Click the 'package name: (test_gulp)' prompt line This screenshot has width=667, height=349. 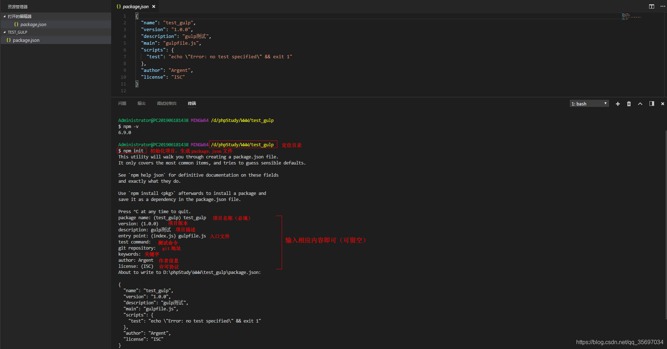[x=162, y=218]
